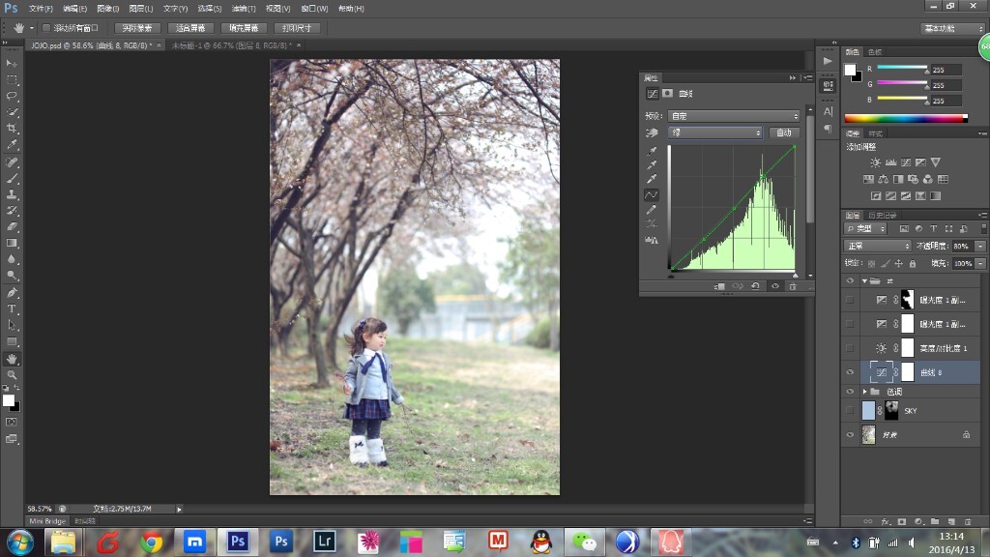The image size is (990, 557).
Task: Add a Brightness/Contrast adjustment from Adjustments panel
Action: click(x=875, y=162)
